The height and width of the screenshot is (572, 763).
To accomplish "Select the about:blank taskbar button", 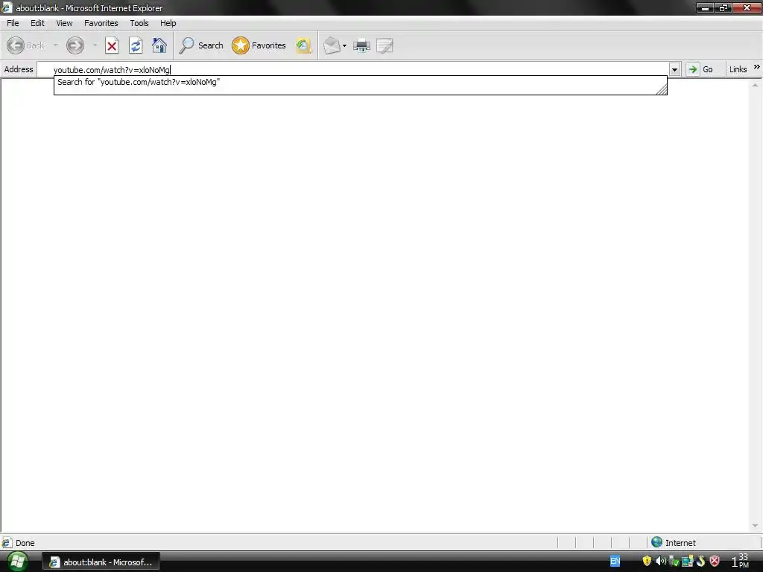I will (x=101, y=562).
